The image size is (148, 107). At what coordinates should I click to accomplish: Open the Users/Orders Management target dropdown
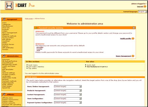coord(68,86)
